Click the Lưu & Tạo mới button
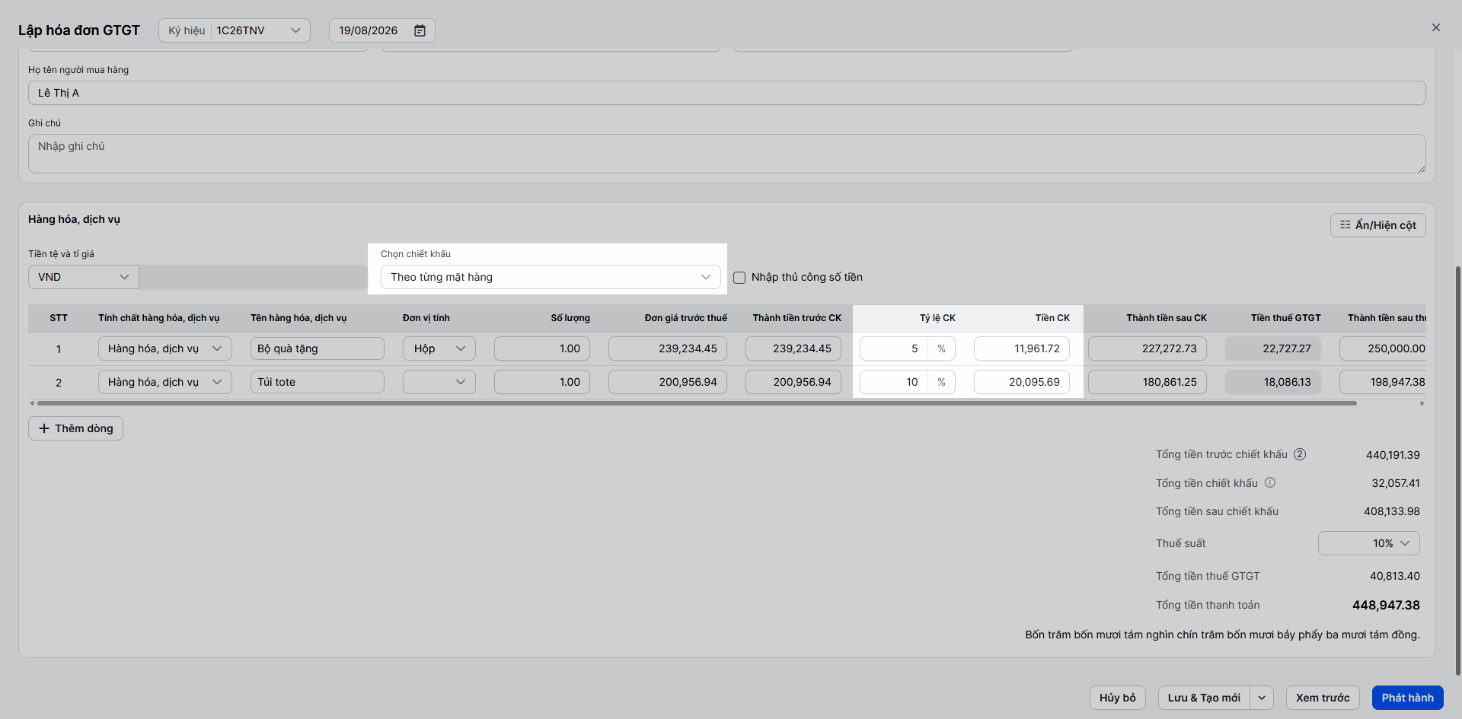The width and height of the screenshot is (1462, 719). 1204,698
